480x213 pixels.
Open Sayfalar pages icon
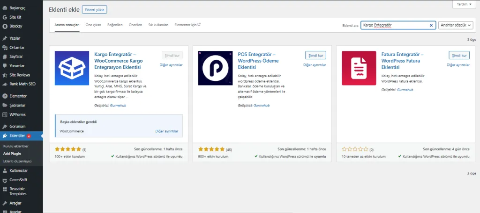coord(5,57)
